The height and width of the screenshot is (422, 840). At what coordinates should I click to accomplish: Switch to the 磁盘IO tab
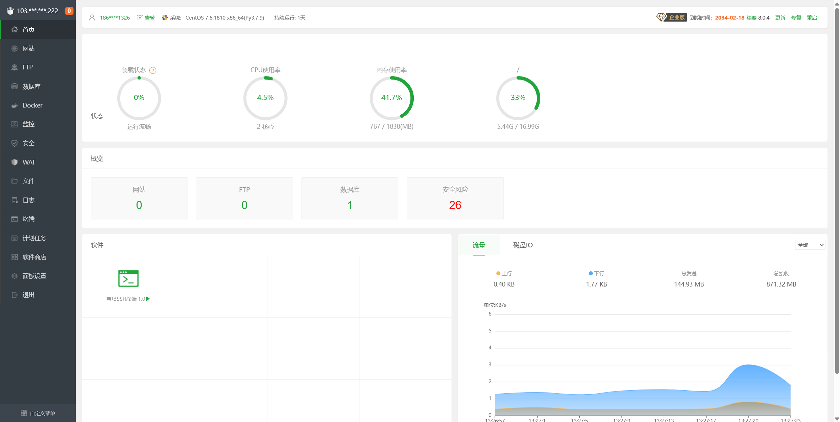pos(523,245)
